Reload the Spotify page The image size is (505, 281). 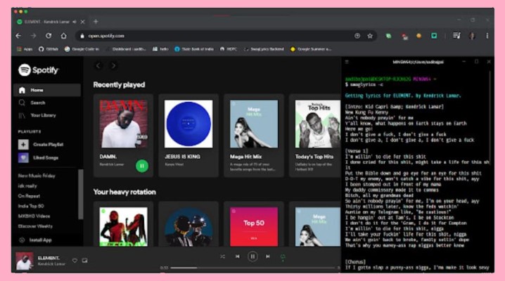point(49,36)
